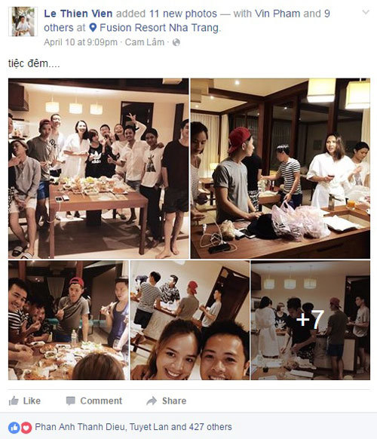This screenshot has width=377, height=439.
Task: Open the +7 more photos thumbnail
Action: pyautogui.click(x=311, y=320)
